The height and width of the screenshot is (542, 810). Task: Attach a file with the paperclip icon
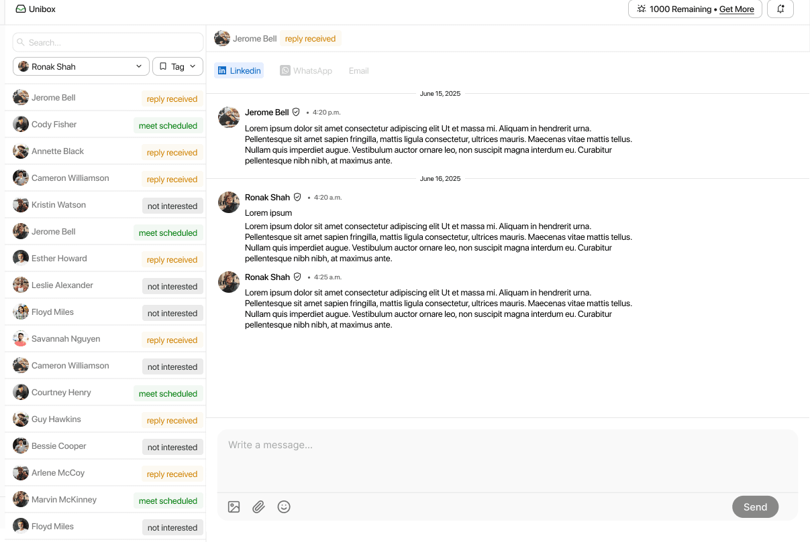[258, 506]
